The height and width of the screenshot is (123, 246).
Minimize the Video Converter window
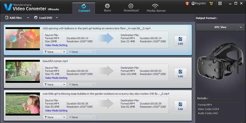point(231,3)
